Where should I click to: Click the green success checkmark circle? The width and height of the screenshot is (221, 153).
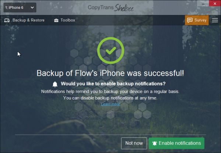(x=110, y=50)
